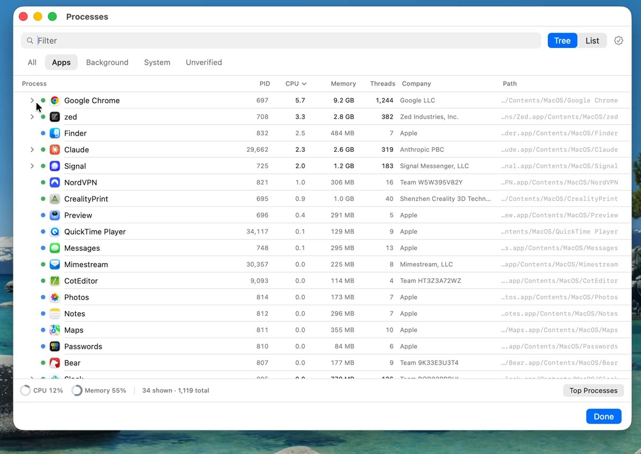Click the green status dot for Google Chrome

43,101
